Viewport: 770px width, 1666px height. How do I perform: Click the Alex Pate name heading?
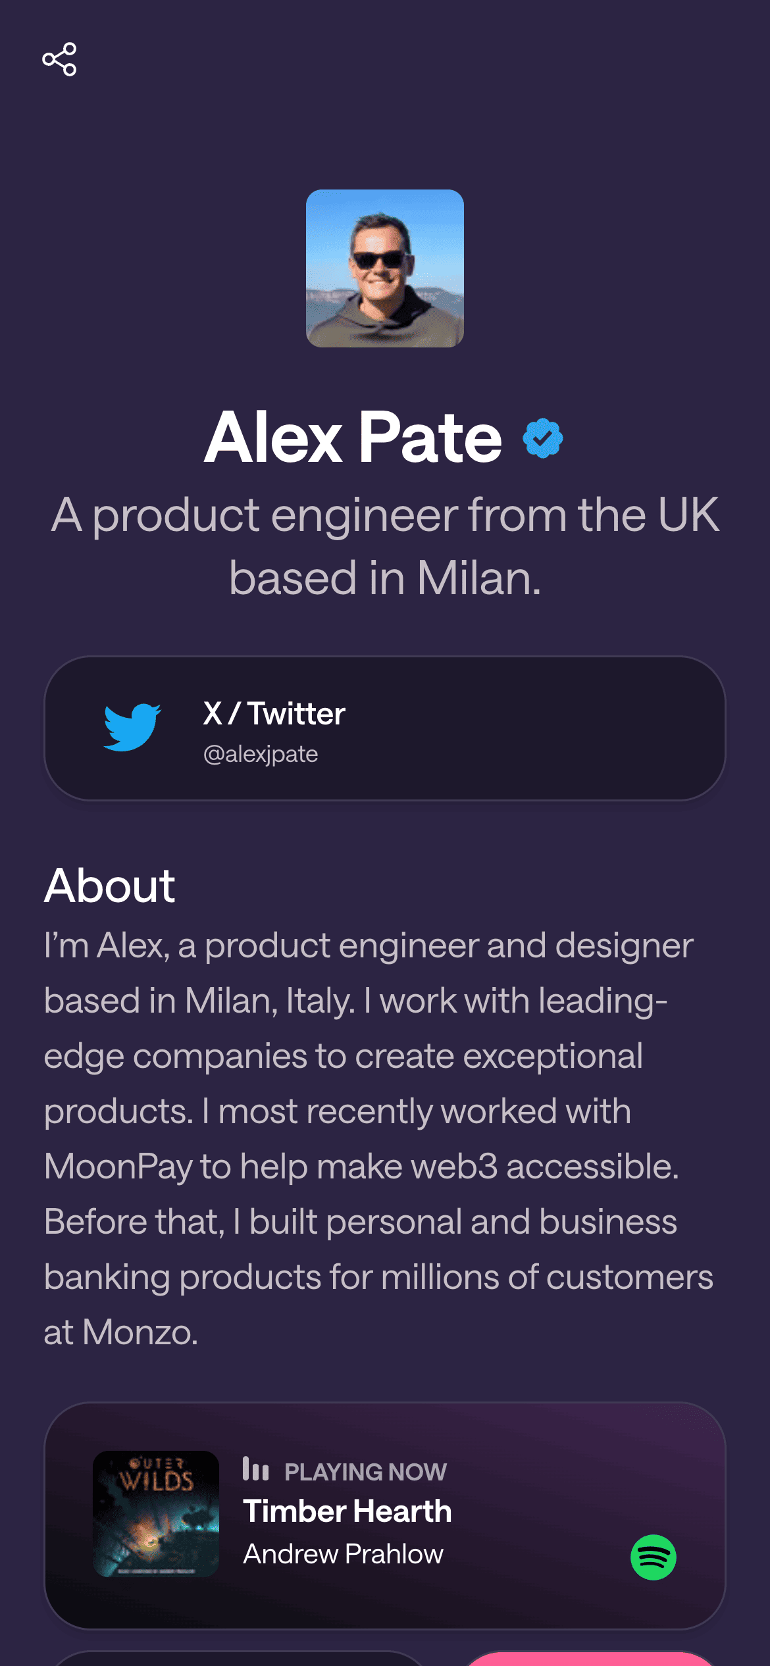tap(353, 438)
